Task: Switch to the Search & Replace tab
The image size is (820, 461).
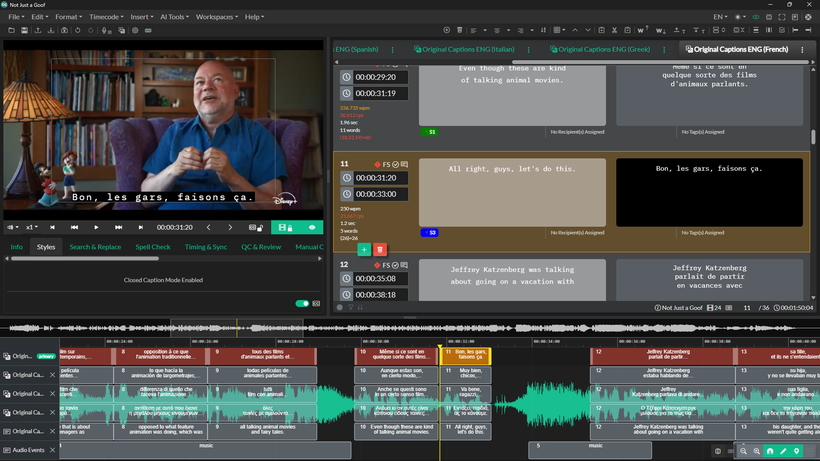Action: [95, 247]
